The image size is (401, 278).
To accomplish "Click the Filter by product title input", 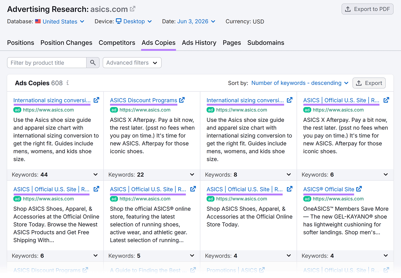I will (x=47, y=63).
